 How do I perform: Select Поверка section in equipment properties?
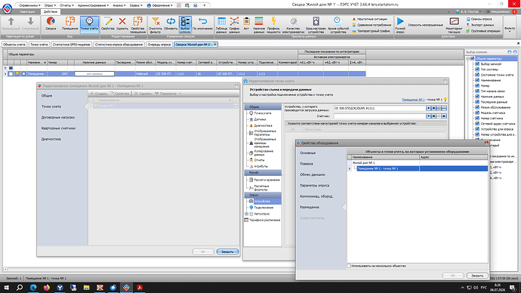(x=306, y=164)
